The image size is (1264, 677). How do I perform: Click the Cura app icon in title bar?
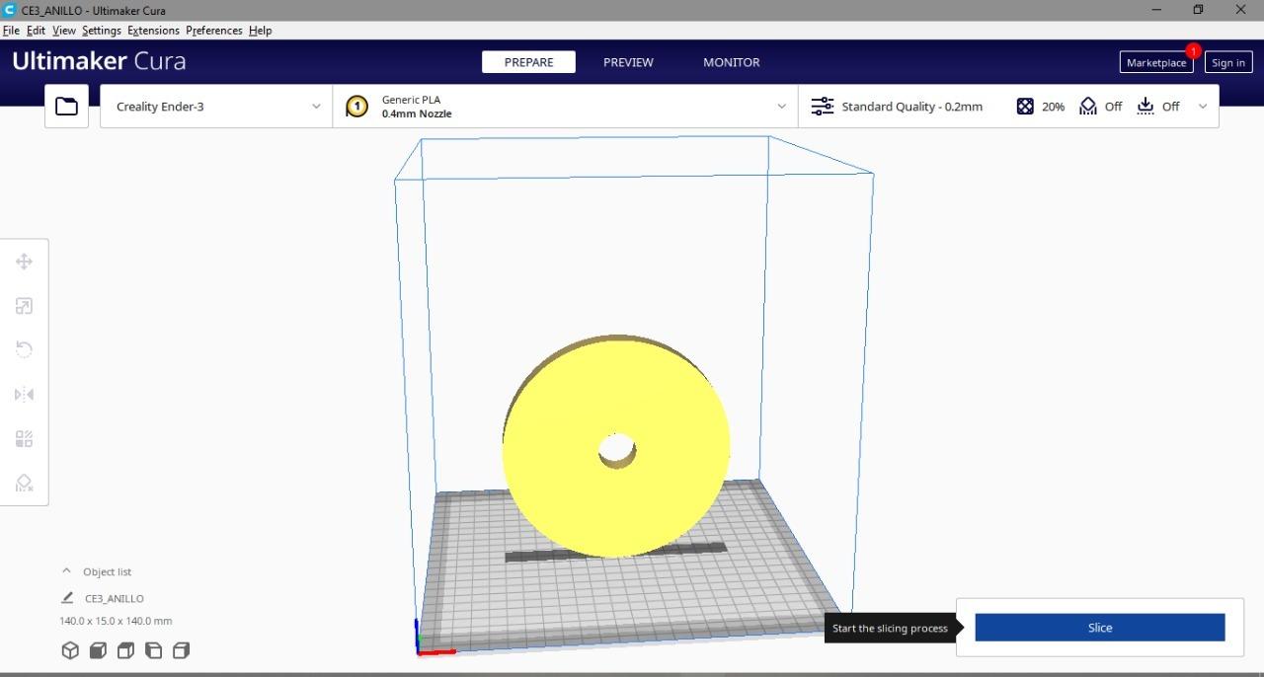tap(9, 10)
